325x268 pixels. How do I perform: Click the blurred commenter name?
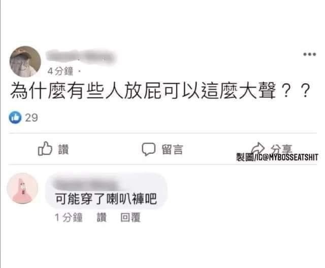point(86,183)
